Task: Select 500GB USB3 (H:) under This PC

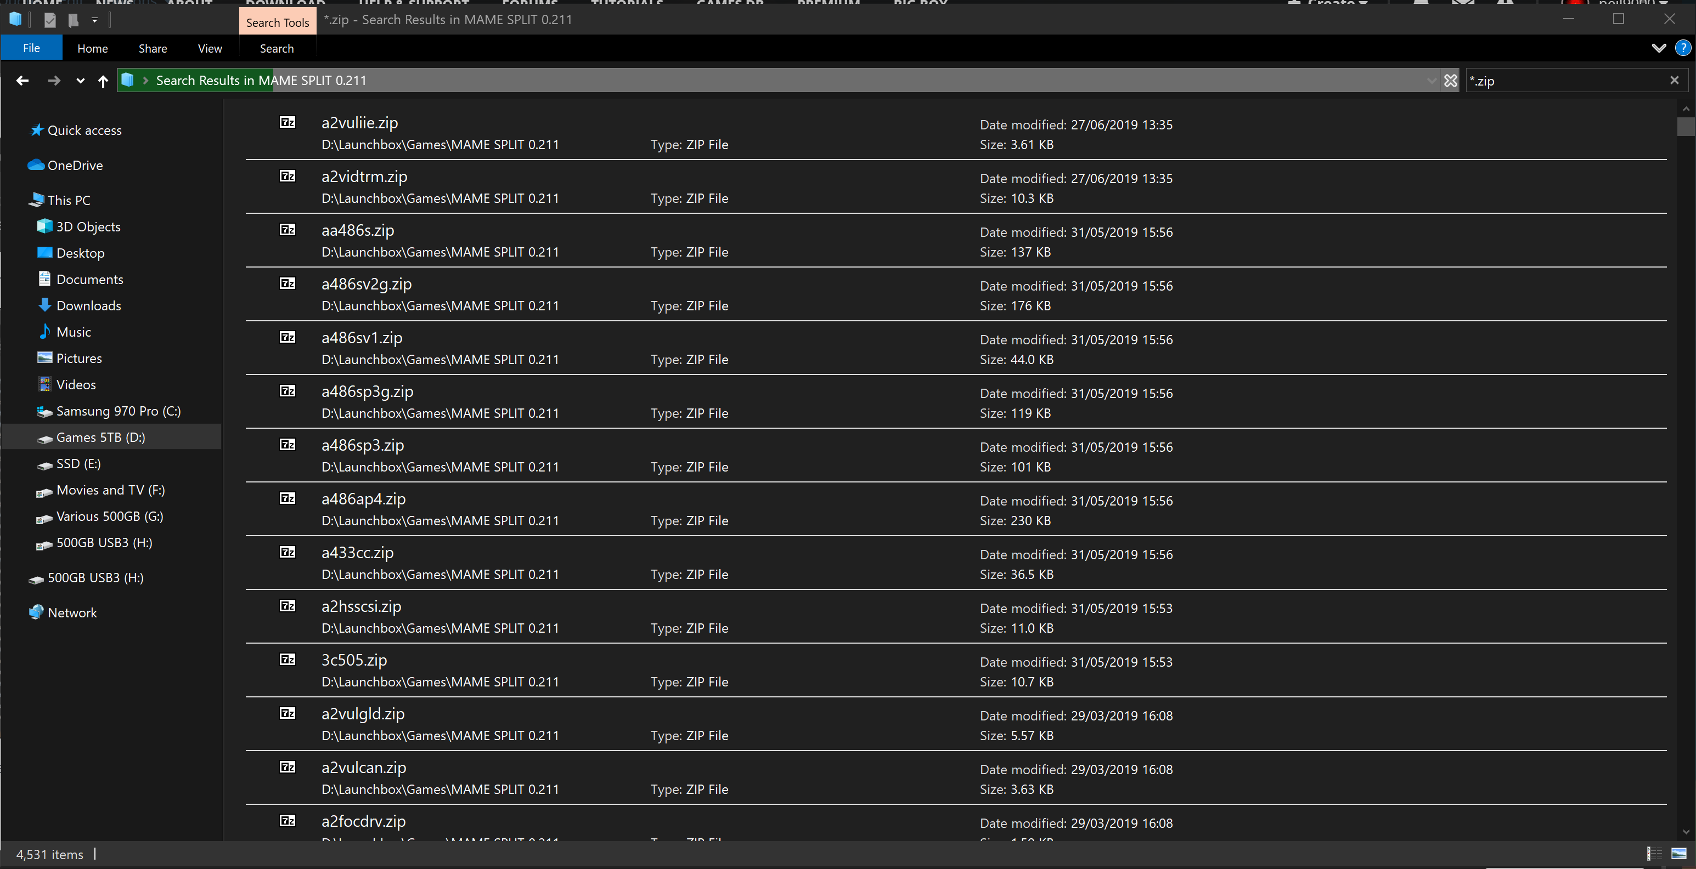Action: (103, 542)
